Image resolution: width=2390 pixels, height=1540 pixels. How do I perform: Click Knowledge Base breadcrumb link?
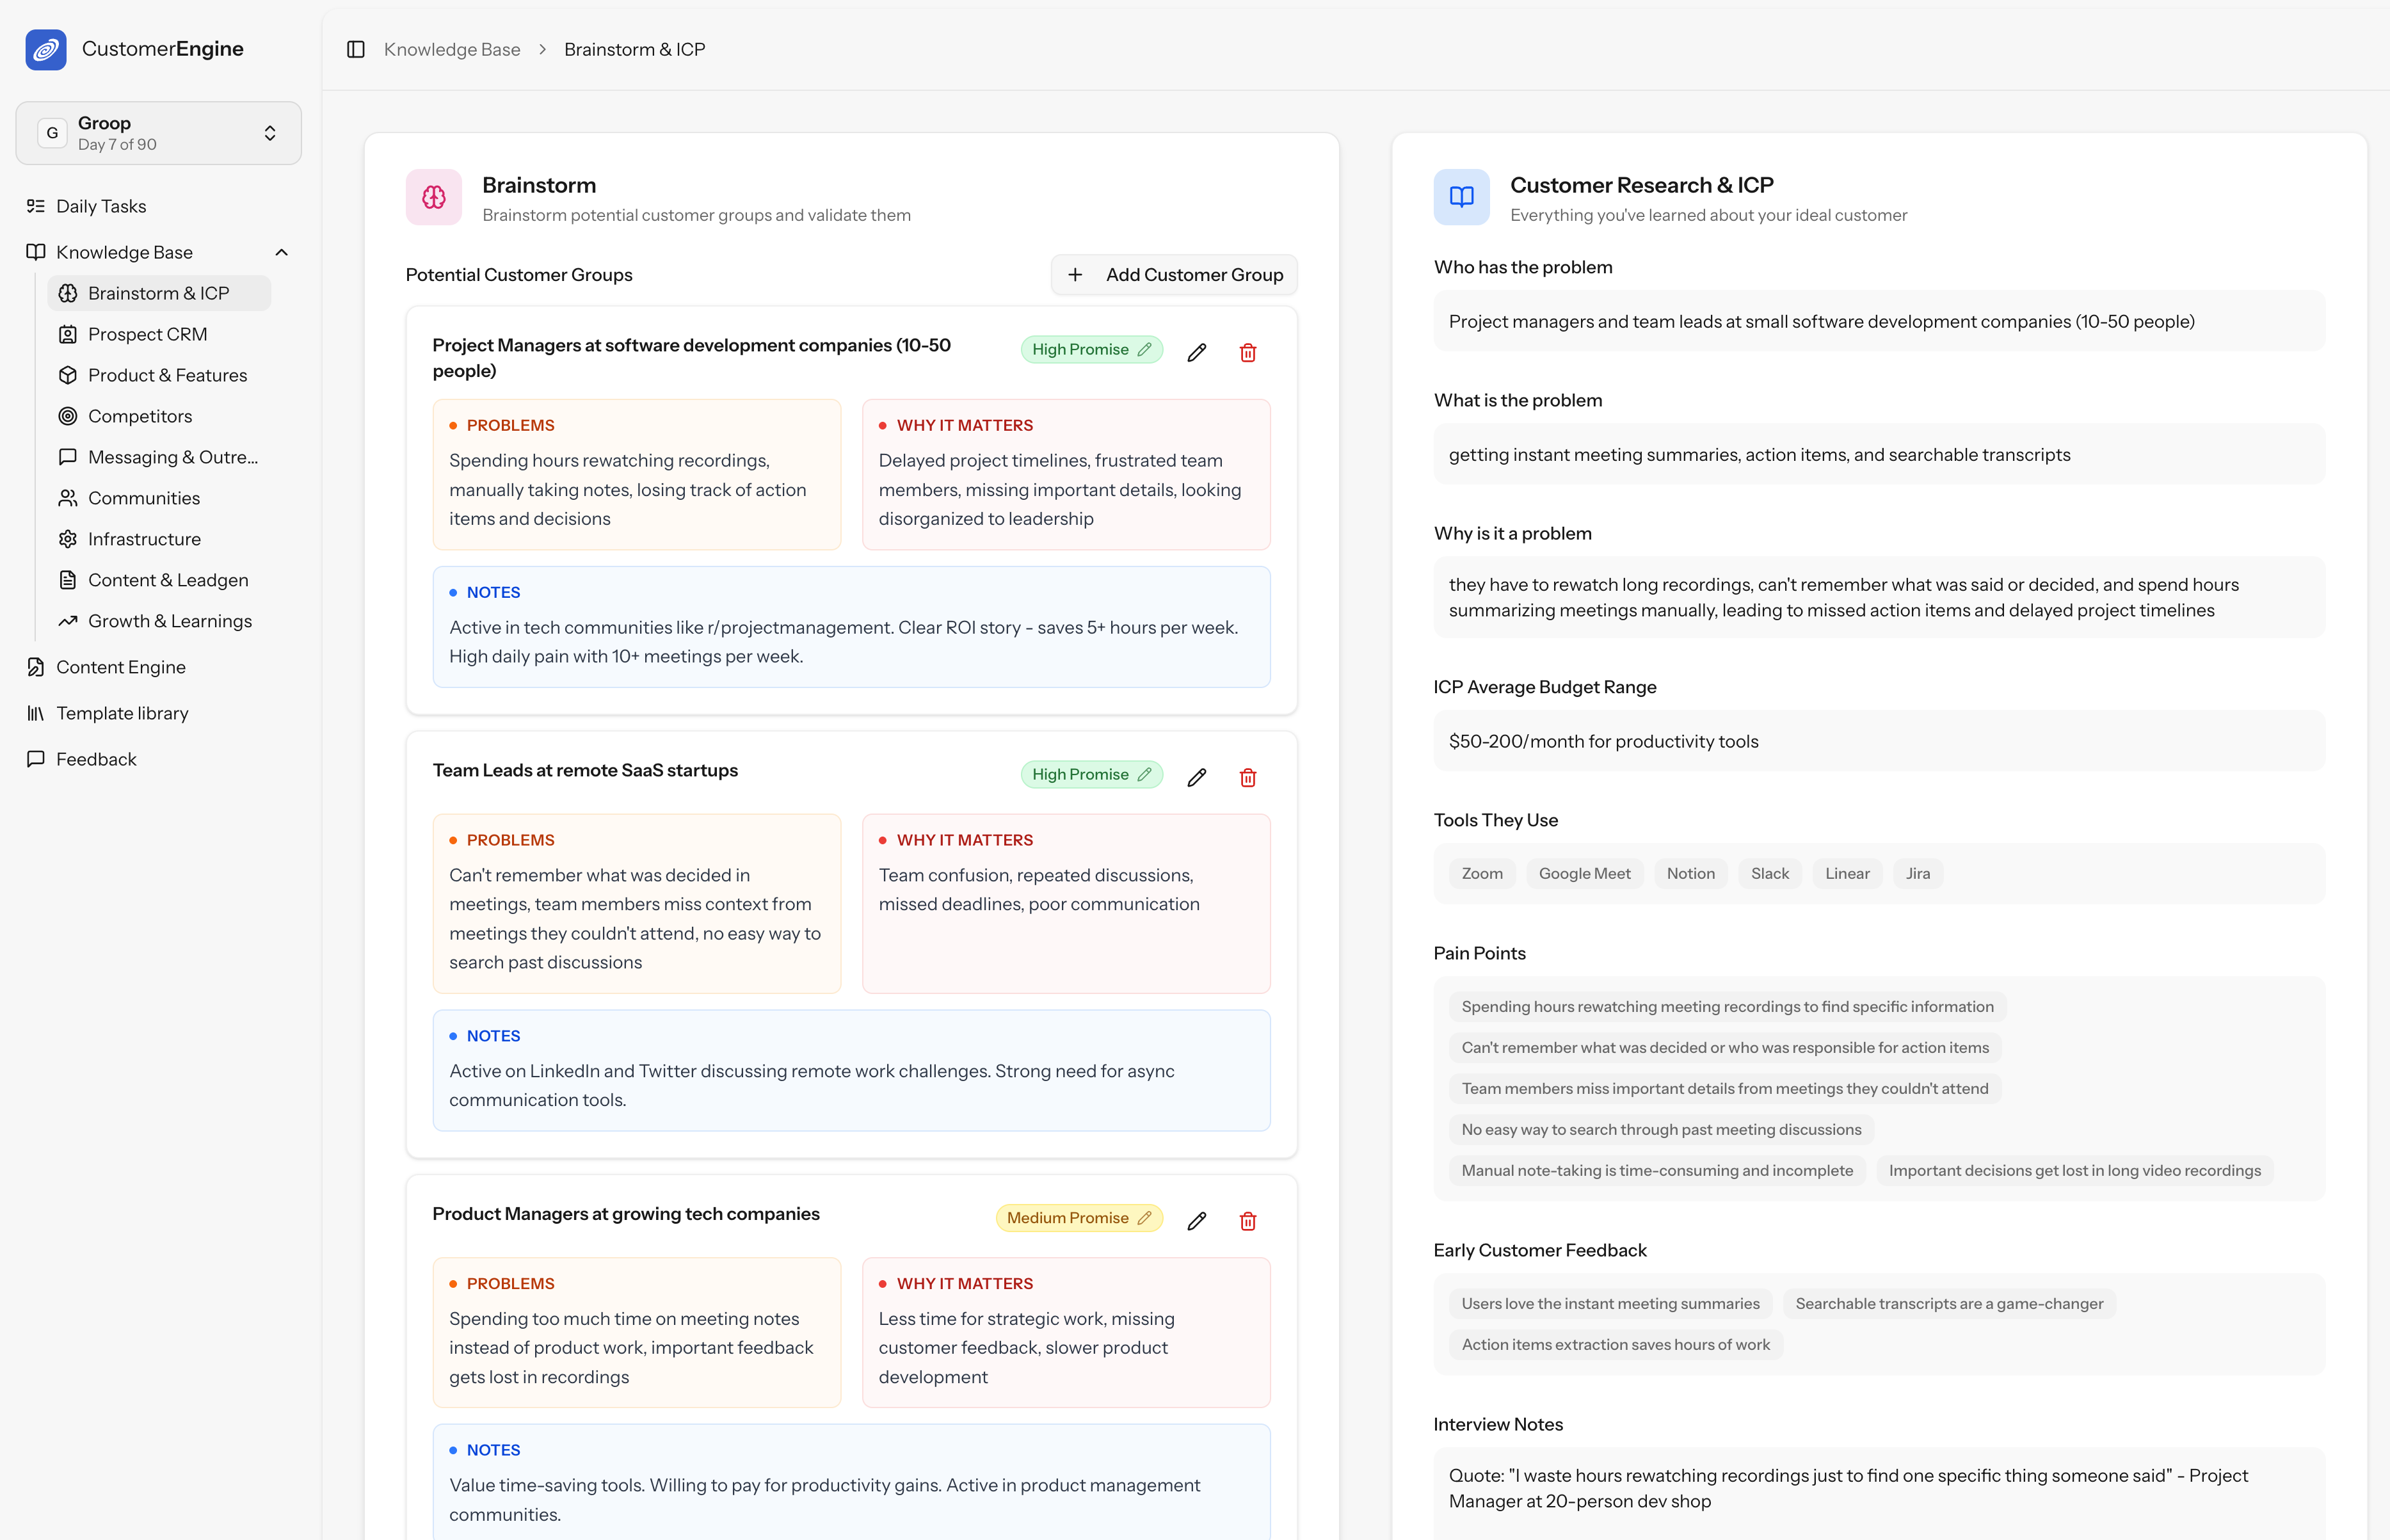pyautogui.click(x=452, y=49)
